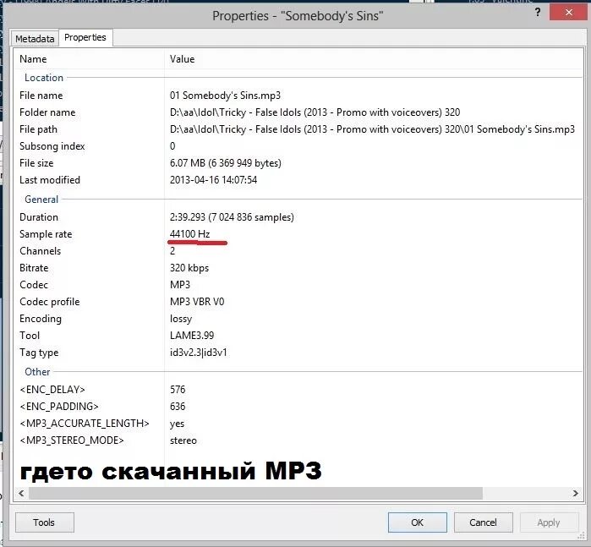Click the Folder name path value

pos(315,112)
